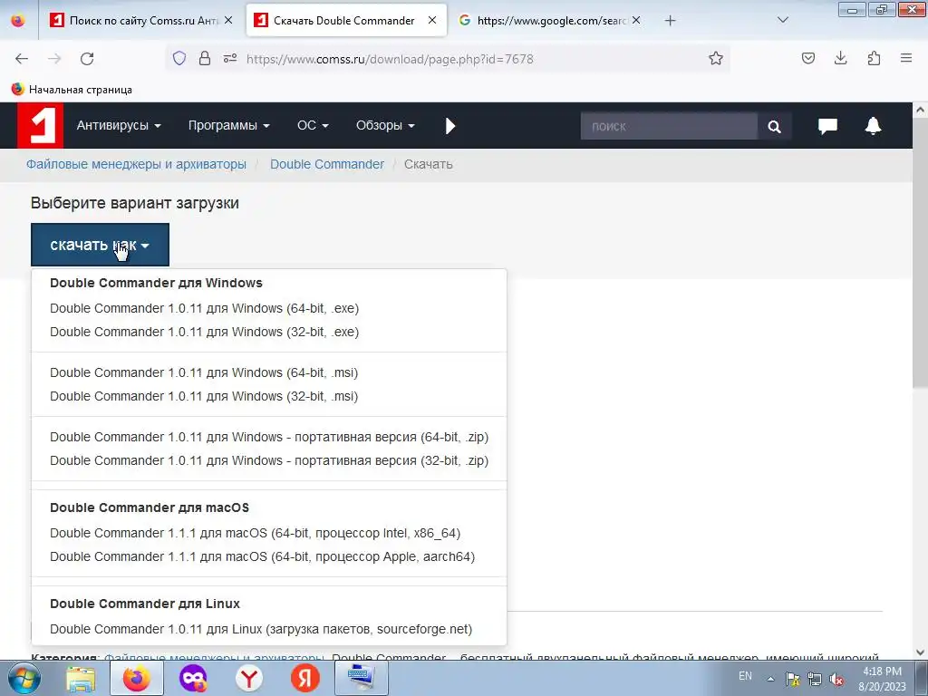Open the notifications bell icon
928x696 pixels.
tap(873, 125)
